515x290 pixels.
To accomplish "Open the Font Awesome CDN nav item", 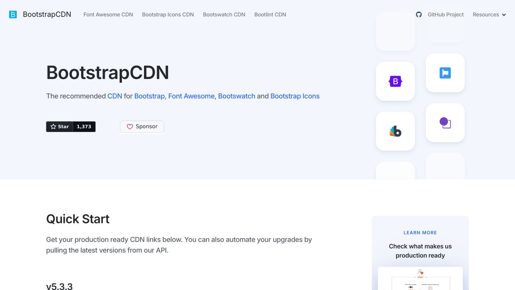I will pyautogui.click(x=108, y=14).
